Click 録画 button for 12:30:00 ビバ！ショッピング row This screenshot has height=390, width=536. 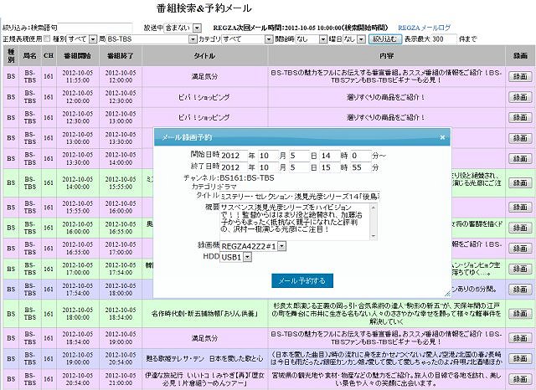pyautogui.click(x=520, y=117)
